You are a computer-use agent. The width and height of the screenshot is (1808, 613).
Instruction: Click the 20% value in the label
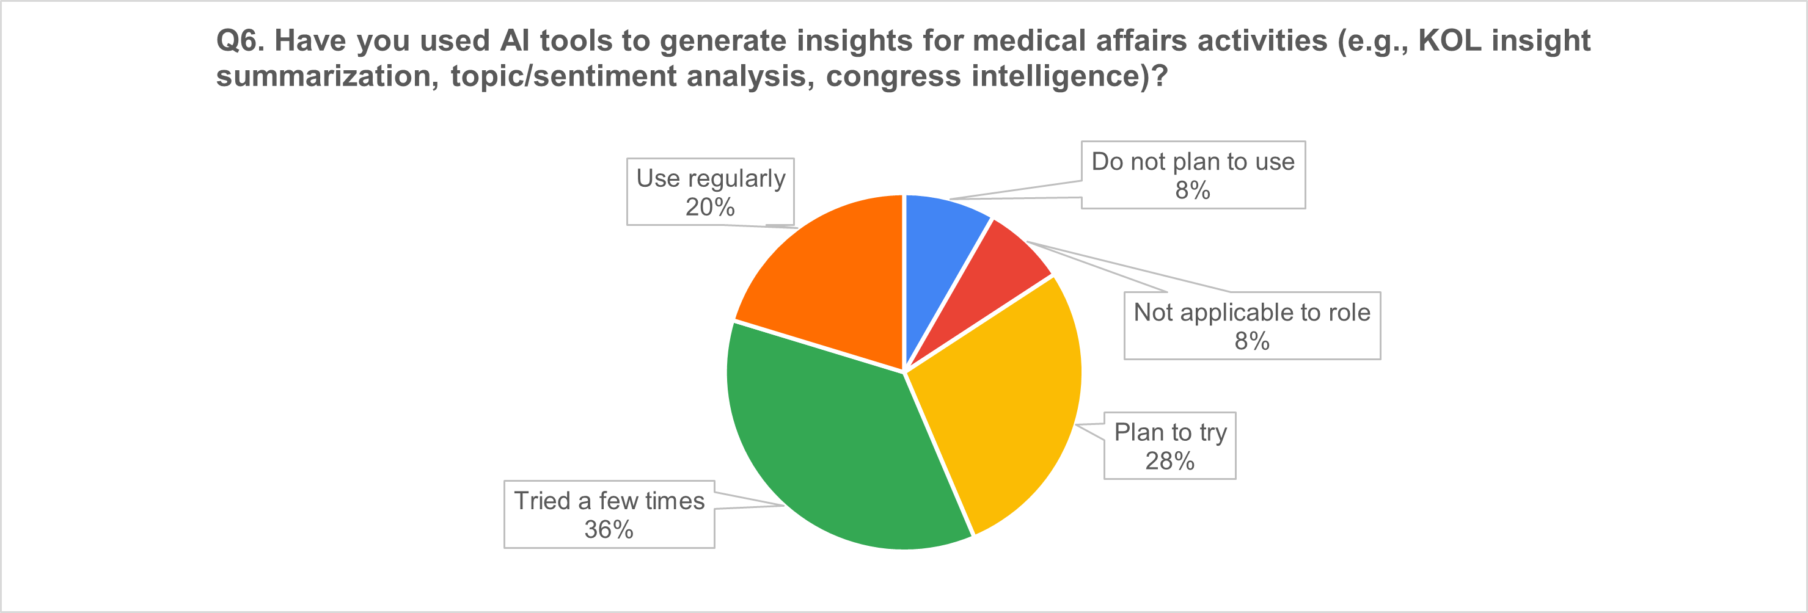(x=709, y=208)
